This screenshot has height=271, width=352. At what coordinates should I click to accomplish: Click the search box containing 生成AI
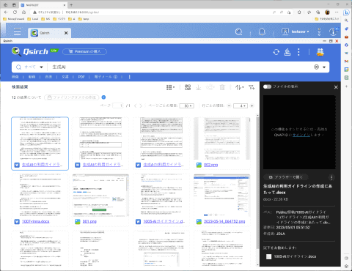(180, 67)
